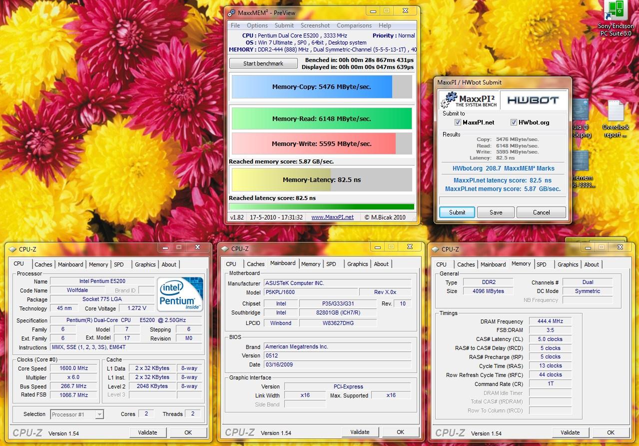This screenshot has height=446, width=639.
Task: Select SPD tab in right CPU-Z window
Action: pyautogui.click(x=542, y=264)
